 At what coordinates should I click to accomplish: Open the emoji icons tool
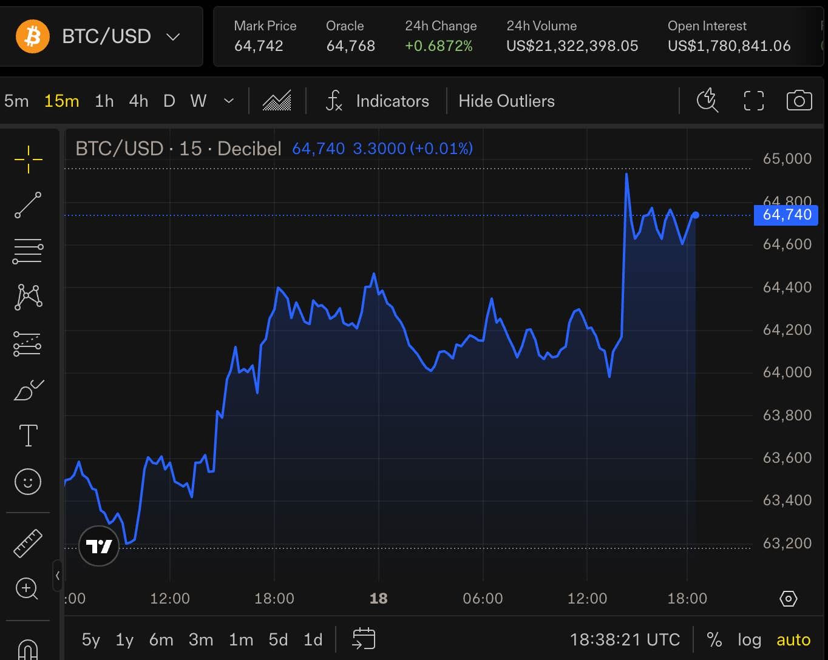[28, 482]
